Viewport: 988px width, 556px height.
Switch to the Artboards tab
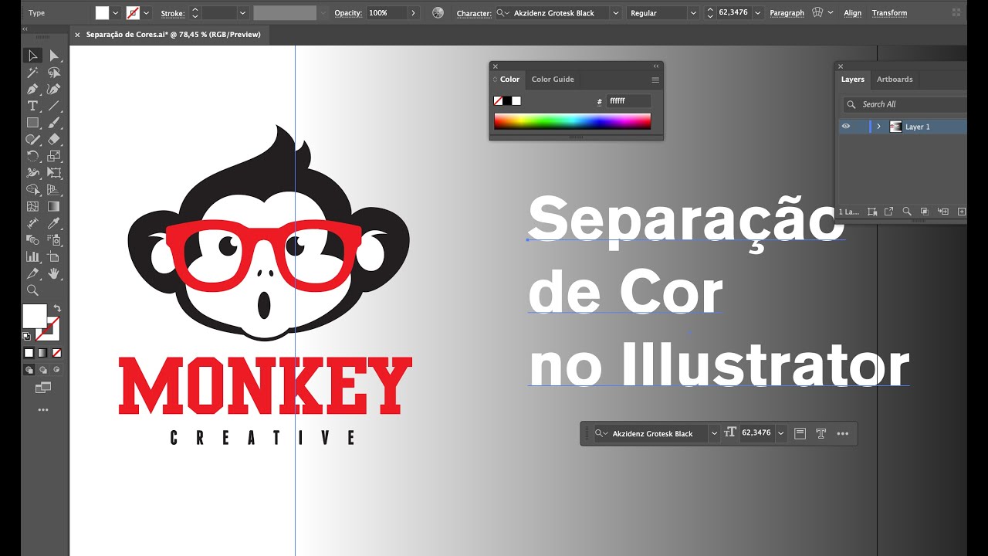(x=895, y=79)
